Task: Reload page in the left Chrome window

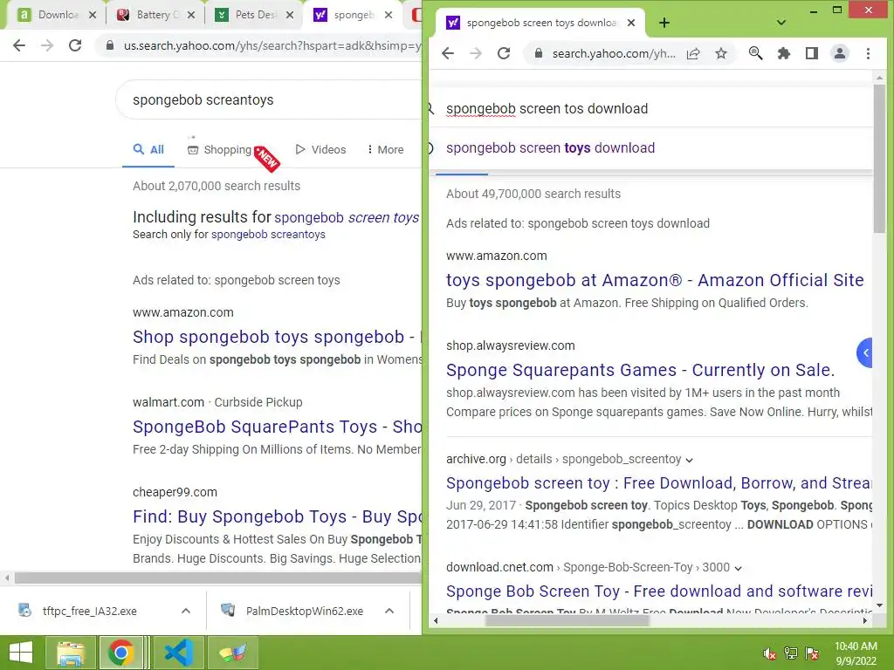Action: (75, 45)
